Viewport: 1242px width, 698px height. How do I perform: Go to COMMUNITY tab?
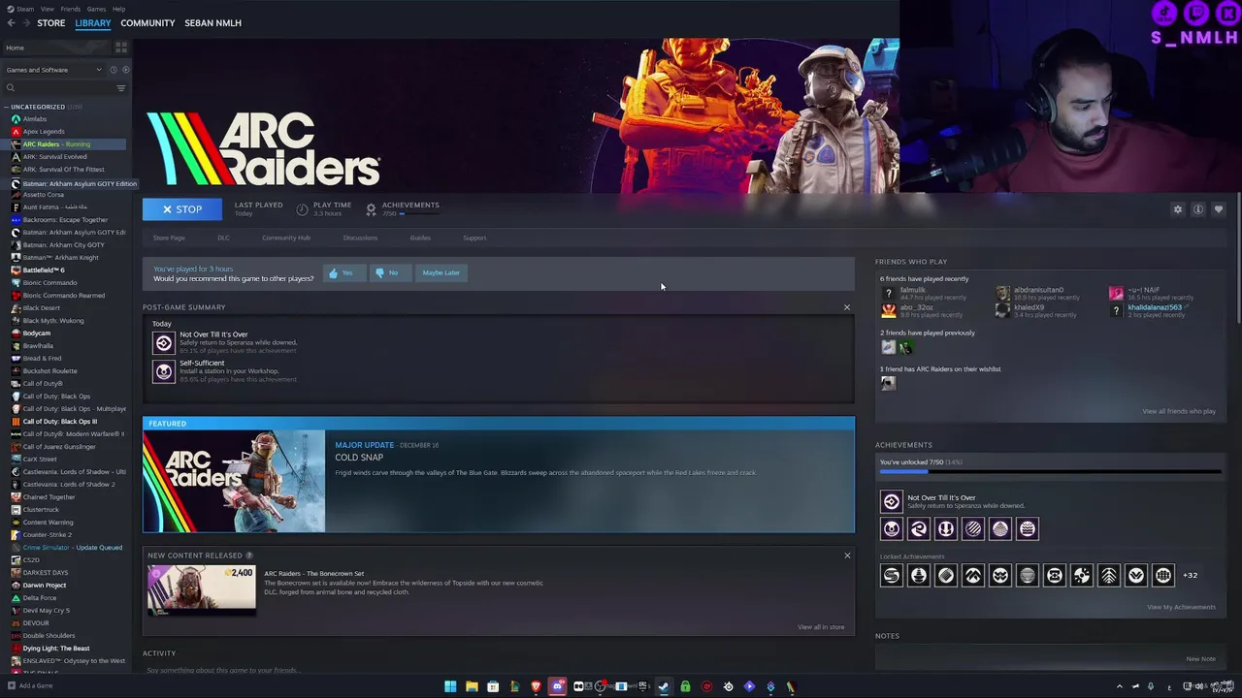point(147,22)
